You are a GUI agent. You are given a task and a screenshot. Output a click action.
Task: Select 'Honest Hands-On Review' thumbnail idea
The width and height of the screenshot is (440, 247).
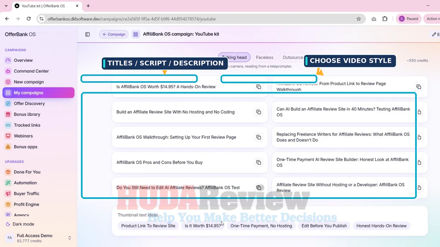[x=382, y=226]
